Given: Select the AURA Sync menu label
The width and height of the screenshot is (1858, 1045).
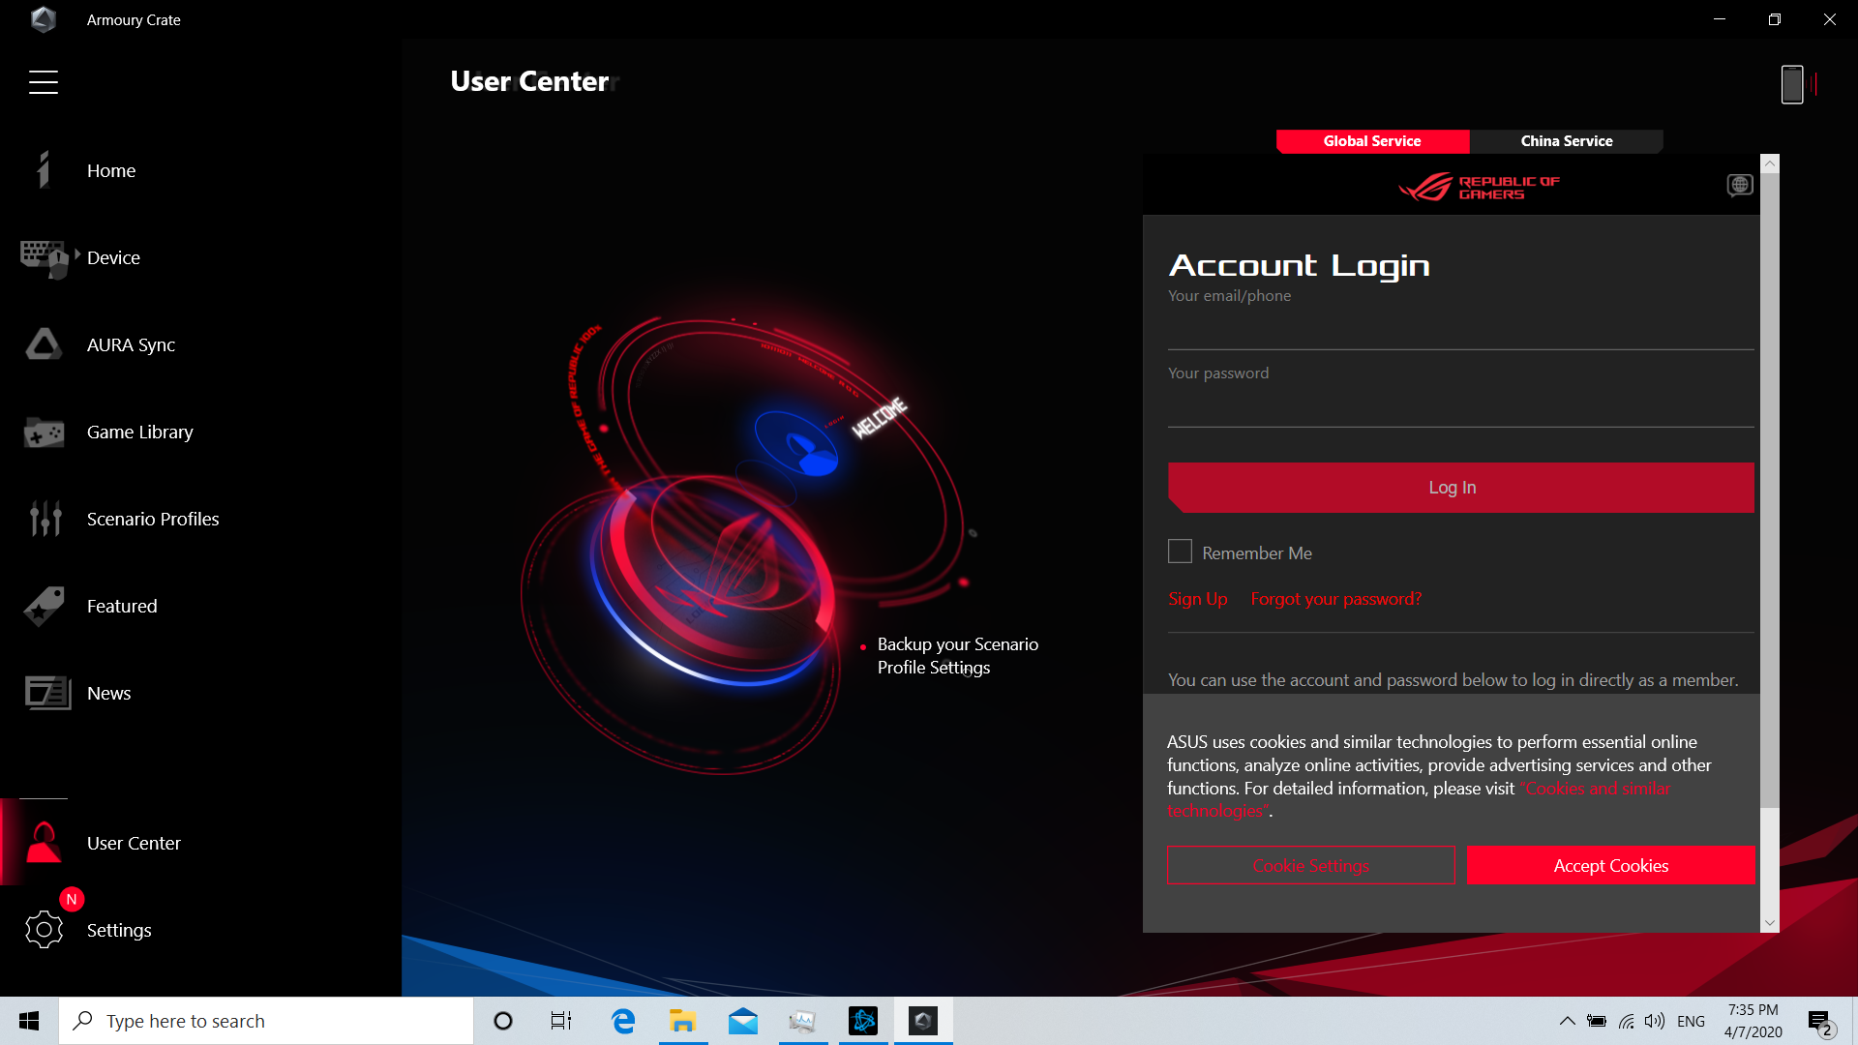Looking at the screenshot, I should coord(131,345).
